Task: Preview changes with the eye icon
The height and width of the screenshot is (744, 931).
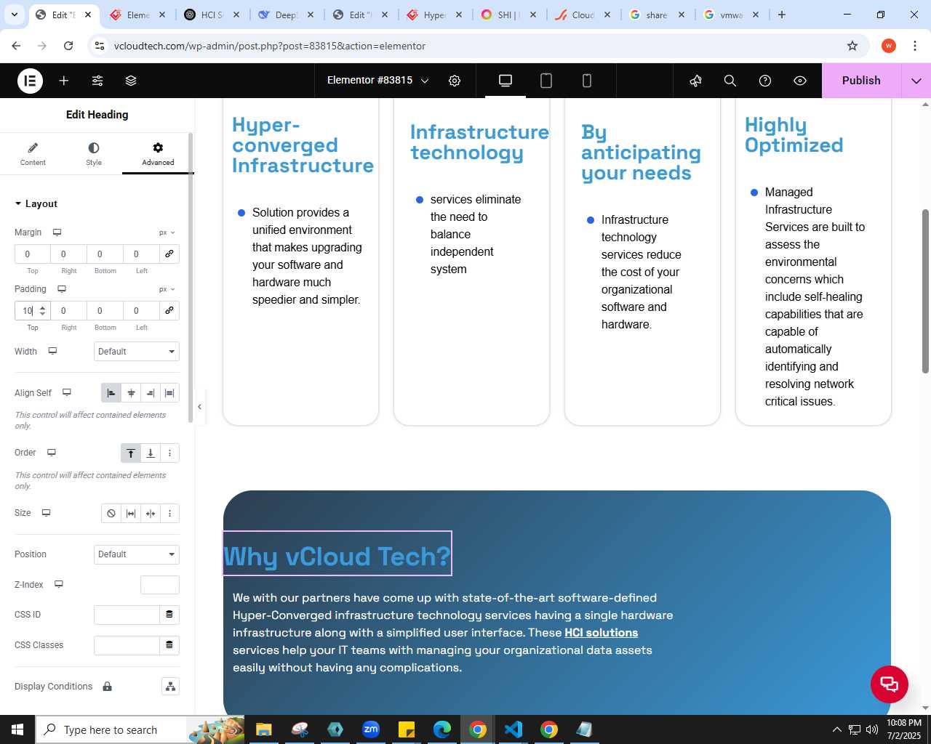Action: (x=800, y=81)
